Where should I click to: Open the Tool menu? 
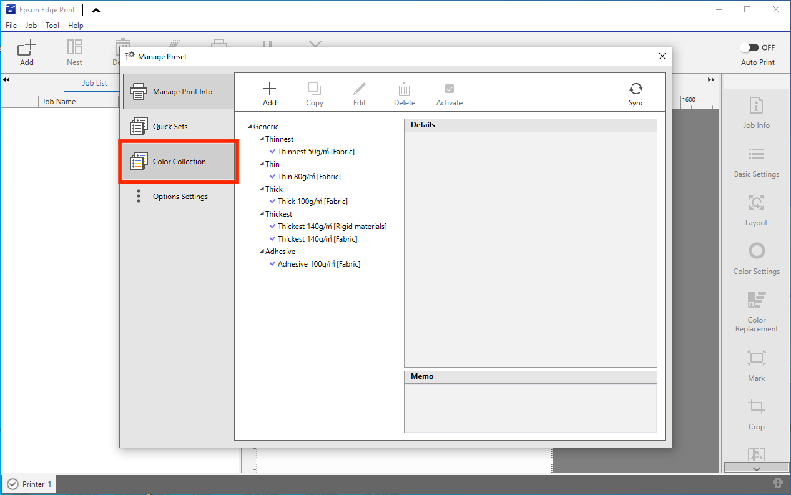[x=52, y=26]
